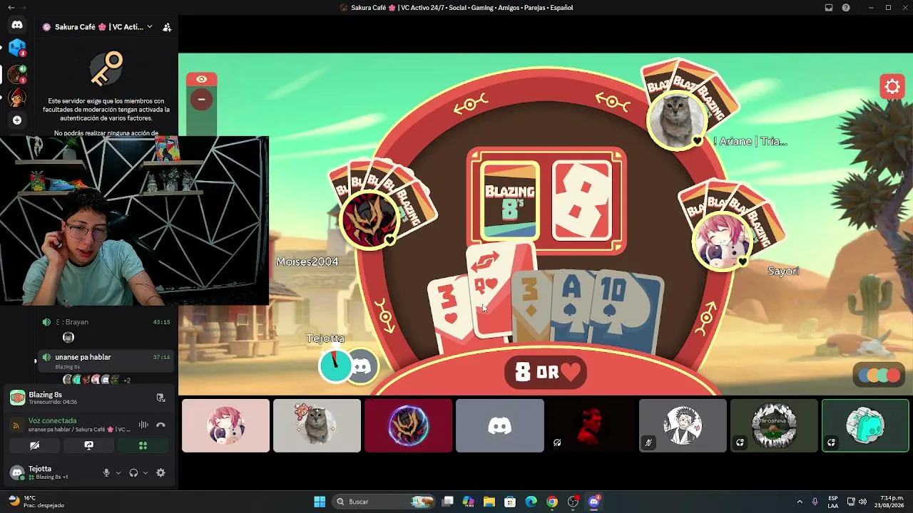Screen dimensions: 913x513
Task: Add a server with the plus icon
Action: (17, 120)
